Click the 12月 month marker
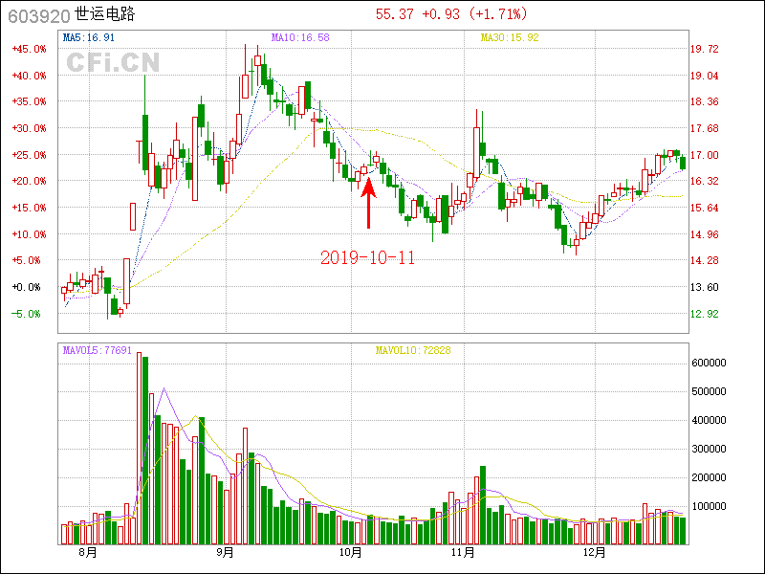 pyautogui.click(x=595, y=553)
